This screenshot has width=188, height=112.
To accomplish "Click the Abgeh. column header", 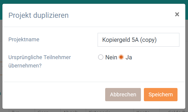I will (70, 111).
